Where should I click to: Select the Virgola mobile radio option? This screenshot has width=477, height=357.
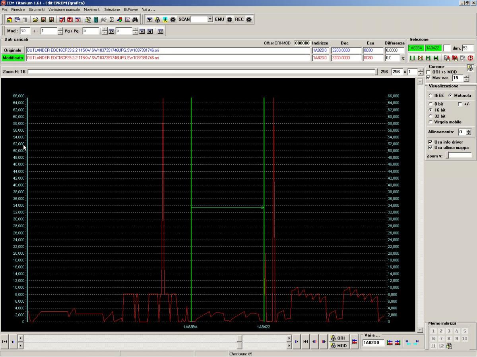pos(430,122)
